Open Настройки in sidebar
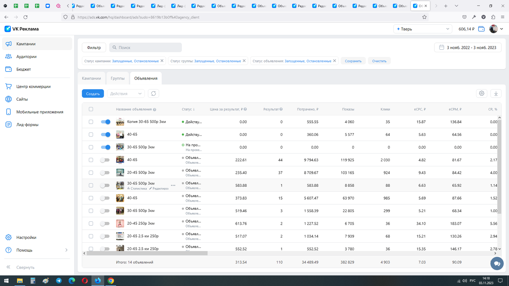The width and height of the screenshot is (509, 286). pyautogui.click(x=37, y=237)
